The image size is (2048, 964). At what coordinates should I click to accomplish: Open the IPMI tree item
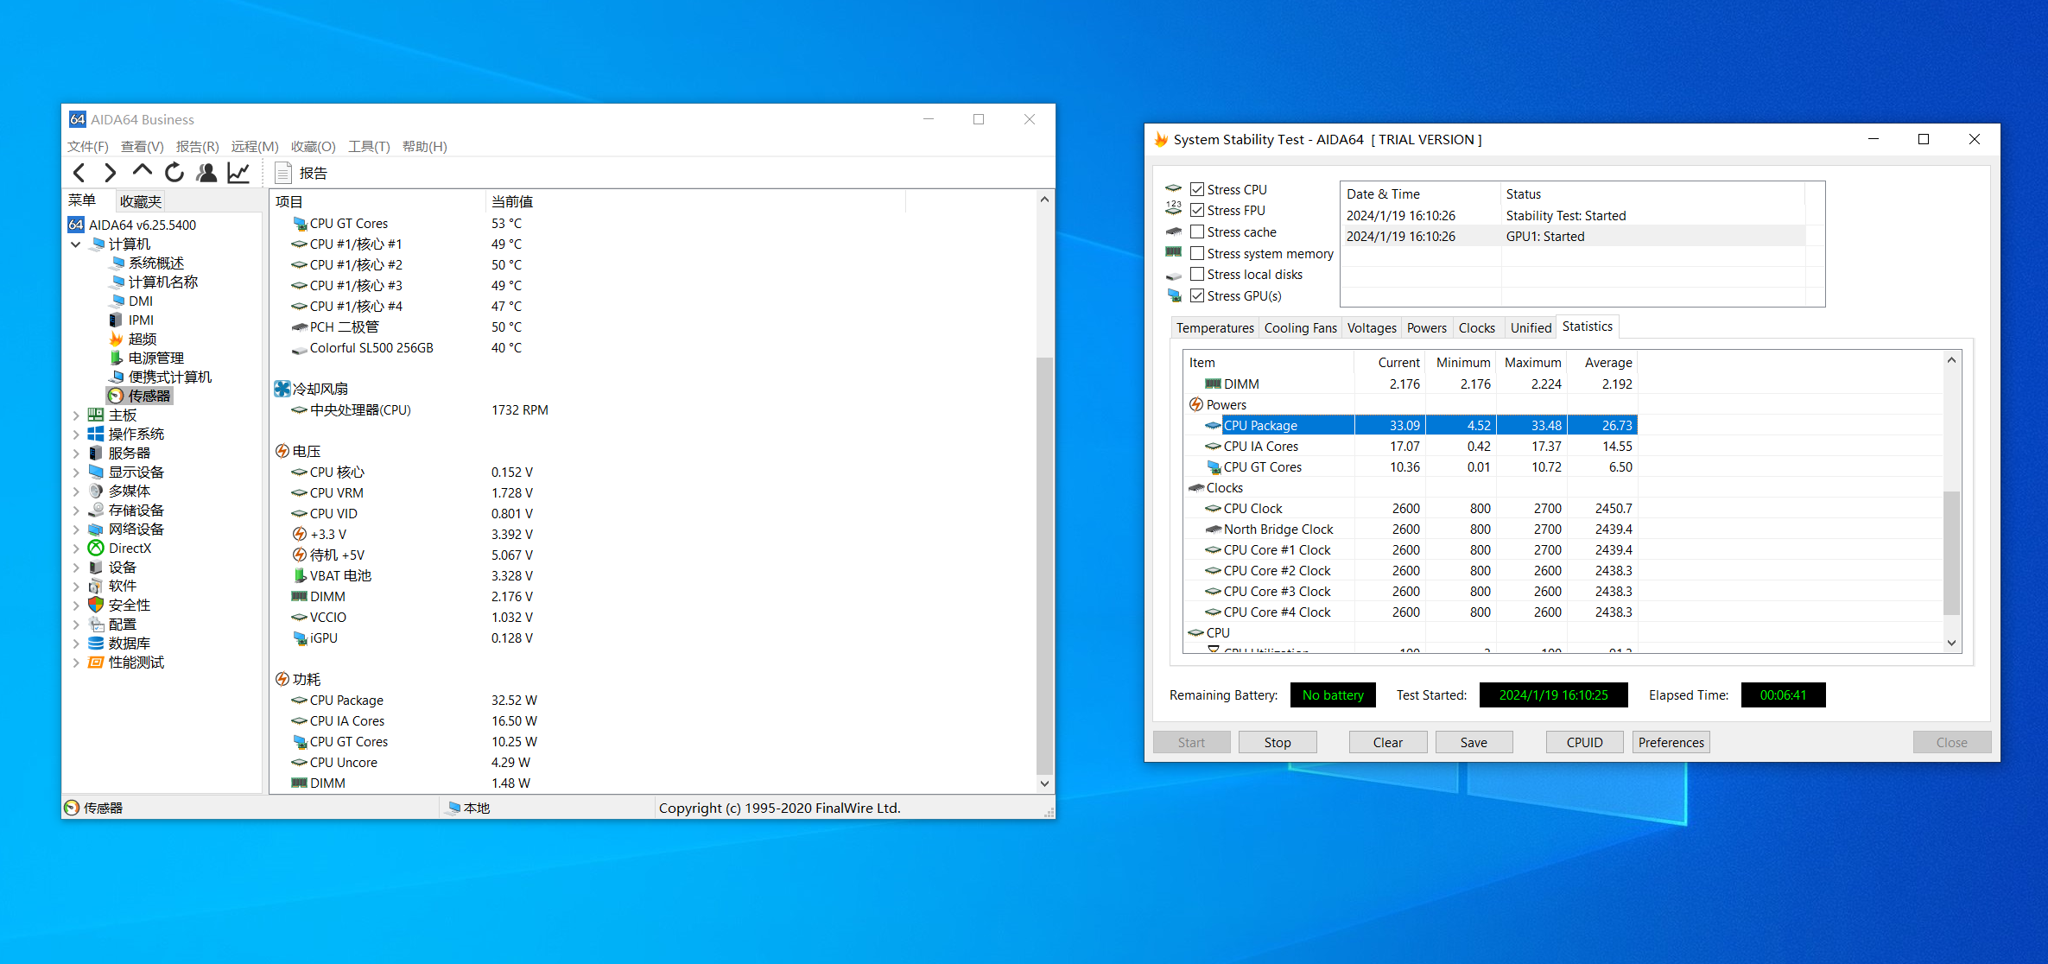click(131, 320)
